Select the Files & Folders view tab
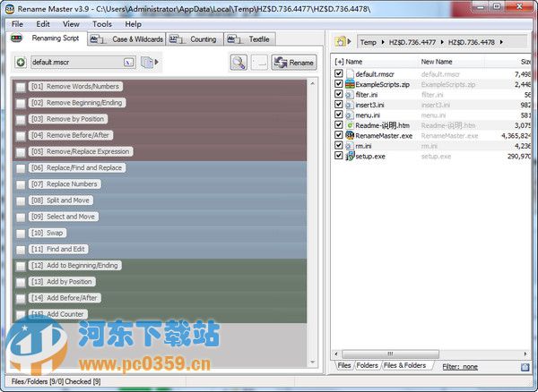 (404, 366)
